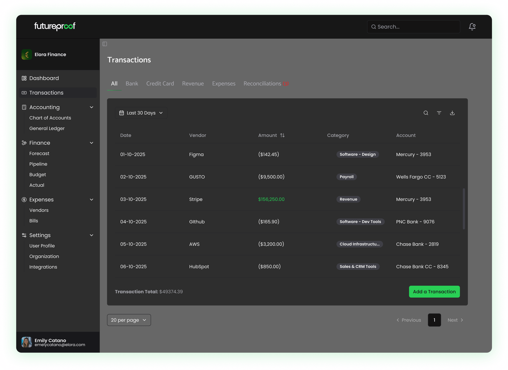
Task: Click the table vertical scrollbar
Action: click(x=464, y=209)
